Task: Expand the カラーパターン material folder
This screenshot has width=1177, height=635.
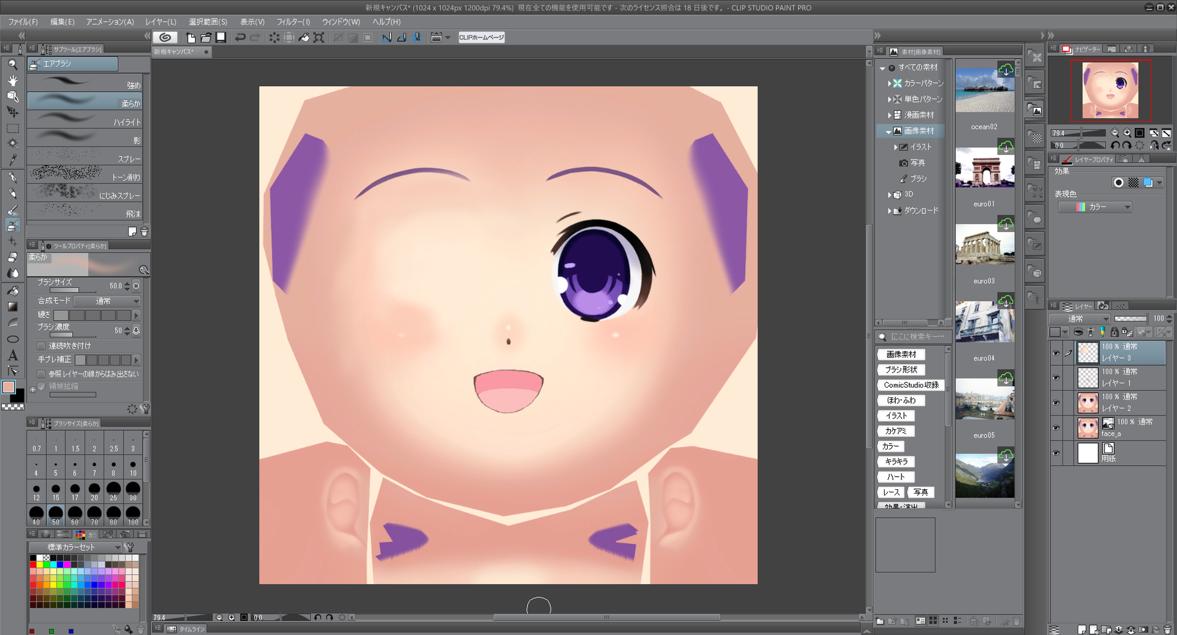Action: [889, 83]
